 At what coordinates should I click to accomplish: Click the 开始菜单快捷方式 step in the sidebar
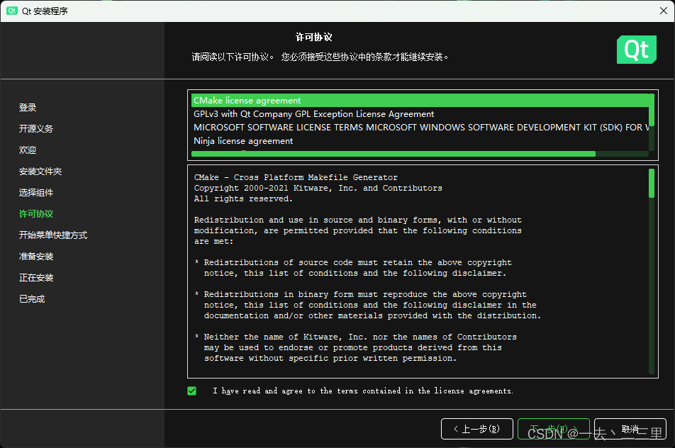pos(53,235)
